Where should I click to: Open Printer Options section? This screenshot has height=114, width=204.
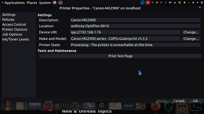click(x=15, y=29)
